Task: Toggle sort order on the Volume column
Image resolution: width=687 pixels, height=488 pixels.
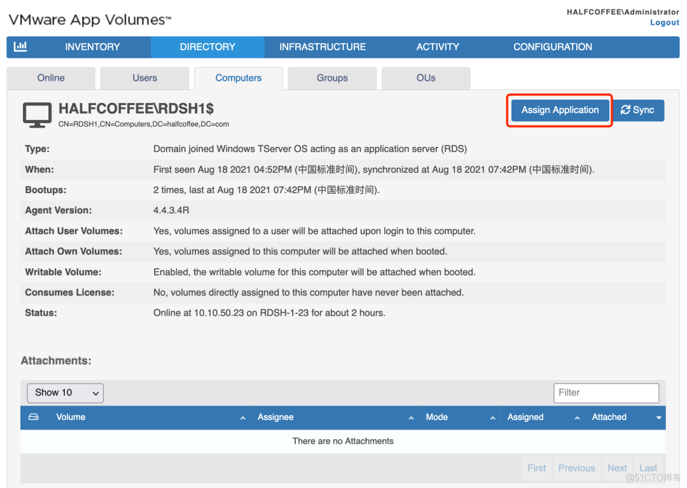Action: [242, 417]
